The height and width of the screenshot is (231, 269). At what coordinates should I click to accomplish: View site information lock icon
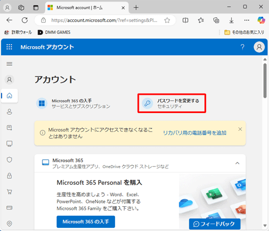(44, 20)
